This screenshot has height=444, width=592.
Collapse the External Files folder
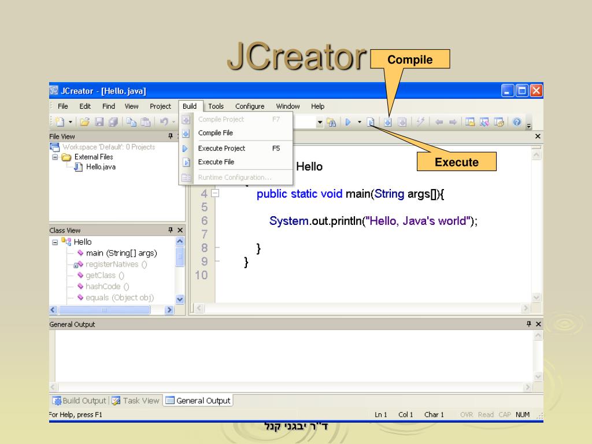(x=55, y=157)
